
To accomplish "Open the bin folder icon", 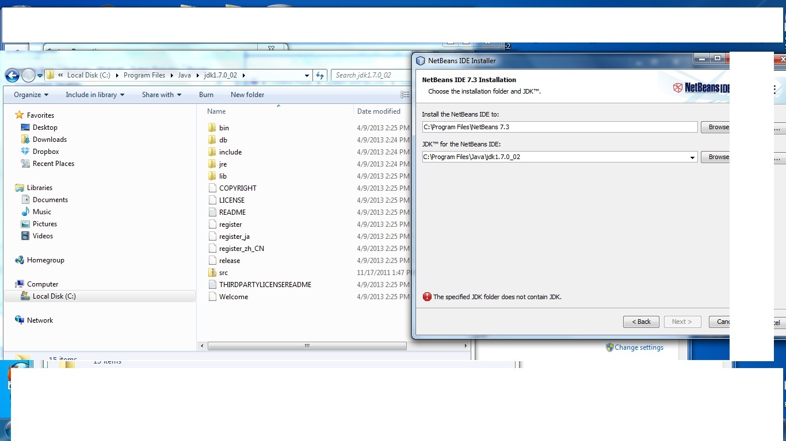I will click(x=213, y=127).
